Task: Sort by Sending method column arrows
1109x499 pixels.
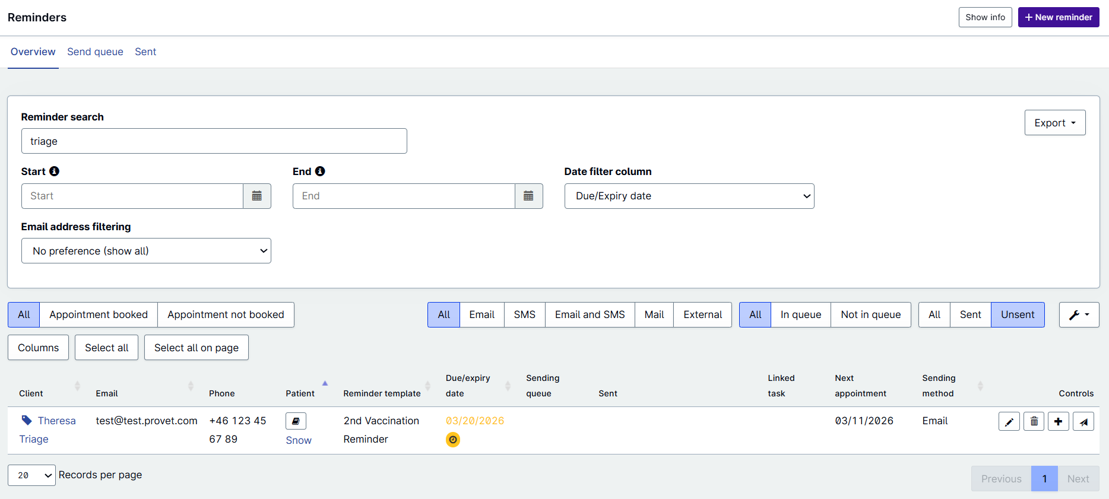Action: [x=980, y=386]
